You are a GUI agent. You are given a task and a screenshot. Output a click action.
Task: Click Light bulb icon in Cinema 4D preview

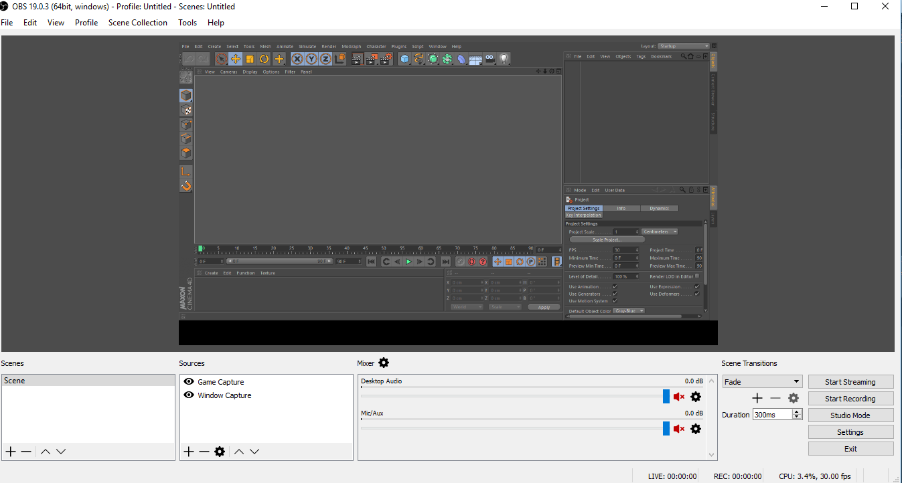504,59
